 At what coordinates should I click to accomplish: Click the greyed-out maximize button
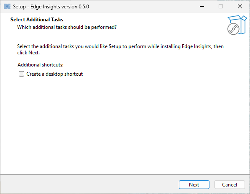[x=221, y=7]
